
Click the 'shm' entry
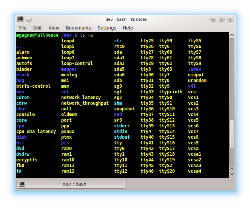(118, 103)
